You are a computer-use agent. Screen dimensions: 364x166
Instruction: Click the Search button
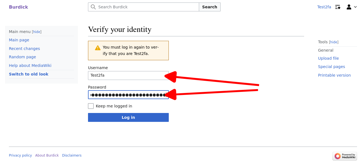(x=209, y=7)
